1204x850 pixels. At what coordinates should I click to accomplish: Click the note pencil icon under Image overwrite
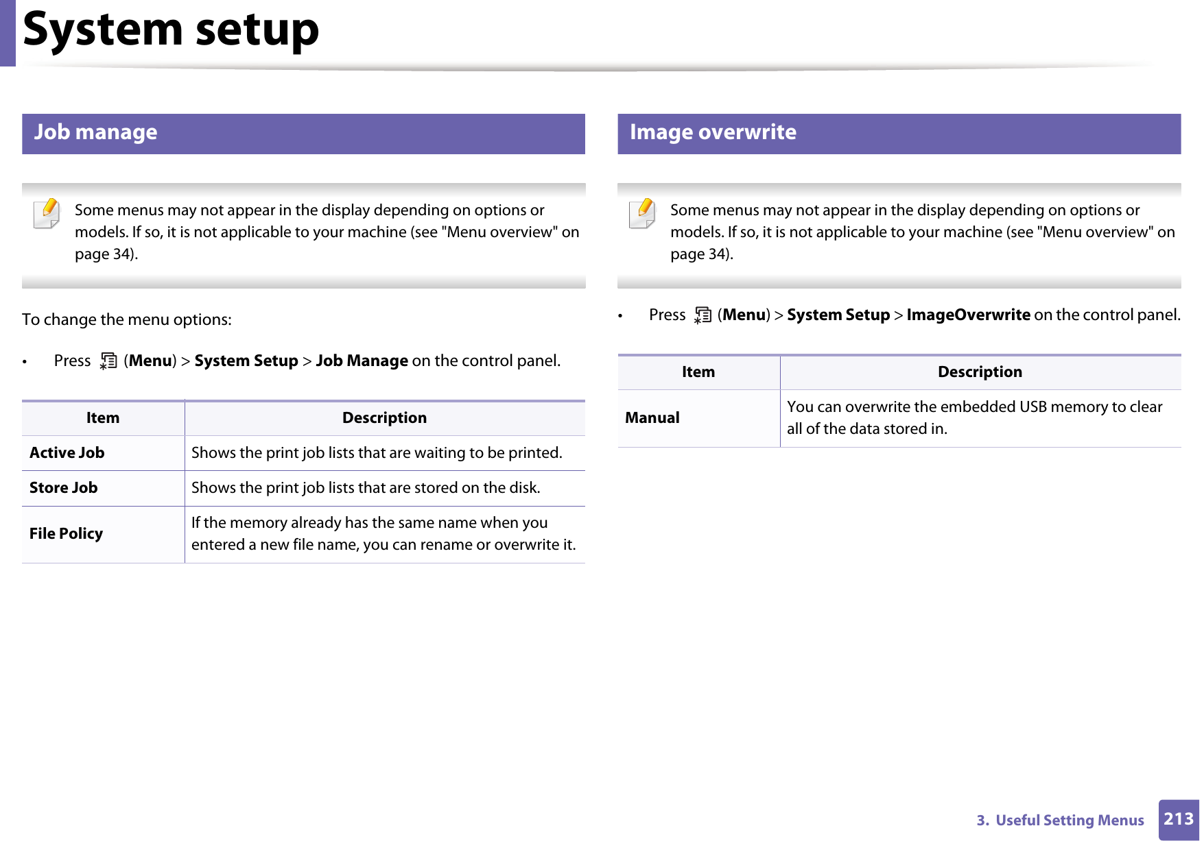(x=642, y=212)
